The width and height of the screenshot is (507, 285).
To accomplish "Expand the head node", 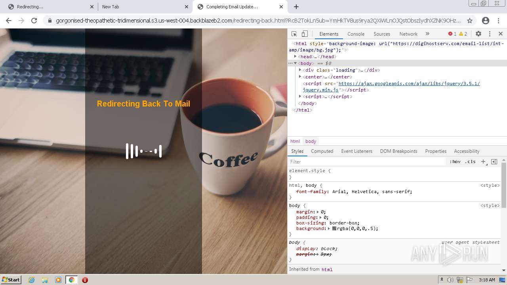I will (295, 57).
